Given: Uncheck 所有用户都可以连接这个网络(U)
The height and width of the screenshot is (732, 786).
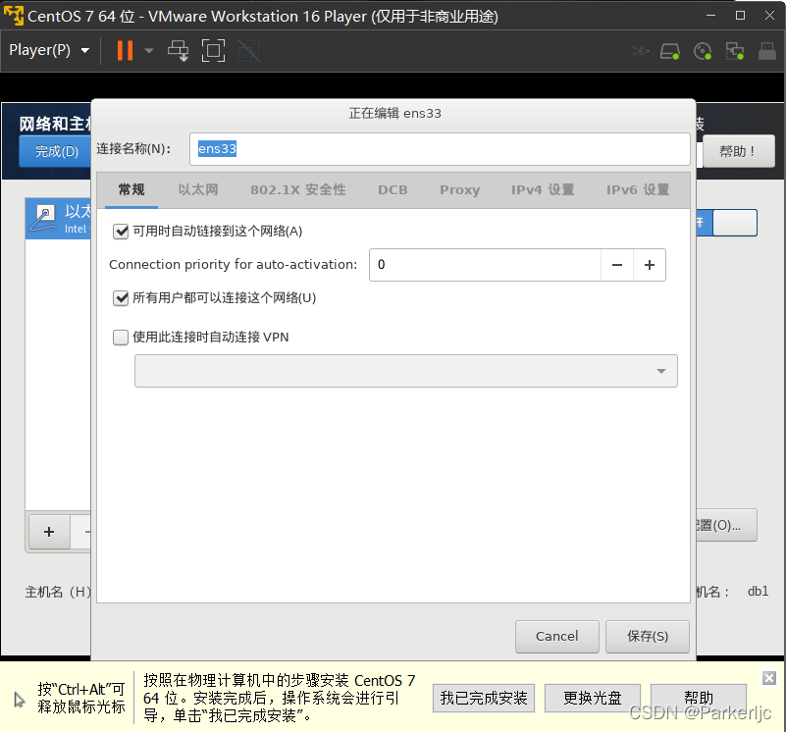Looking at the screenshot, I should click(x=121, y=298).
